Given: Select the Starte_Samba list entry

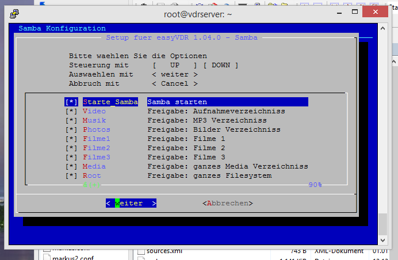Looking at the screenshot, I should 110,102.
